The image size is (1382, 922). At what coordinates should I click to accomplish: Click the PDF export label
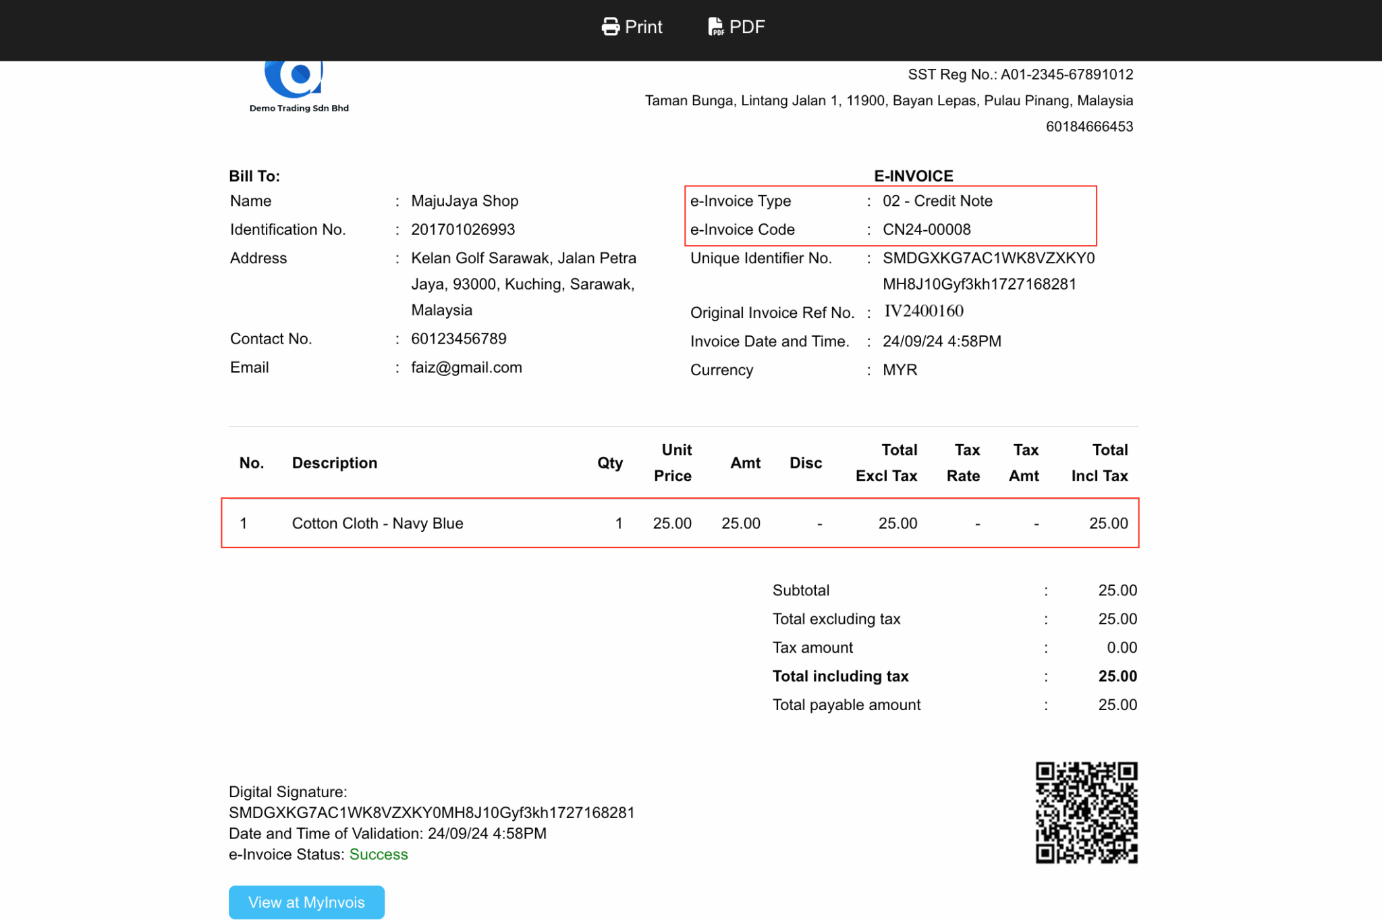(x=747, y=27)
